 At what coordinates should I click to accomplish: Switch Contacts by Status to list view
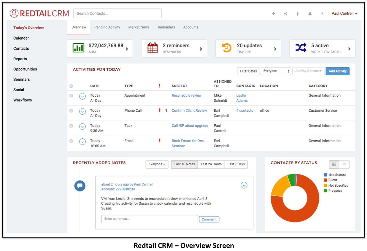click(x=345, y=164)
